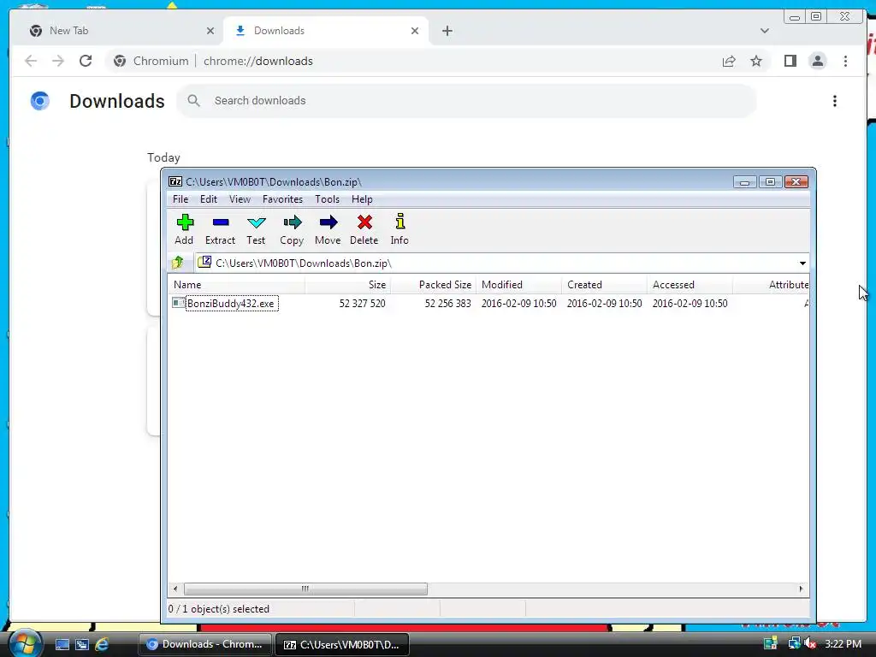
Task: Click the muted volume tray icon
Action: pos(810,644)
